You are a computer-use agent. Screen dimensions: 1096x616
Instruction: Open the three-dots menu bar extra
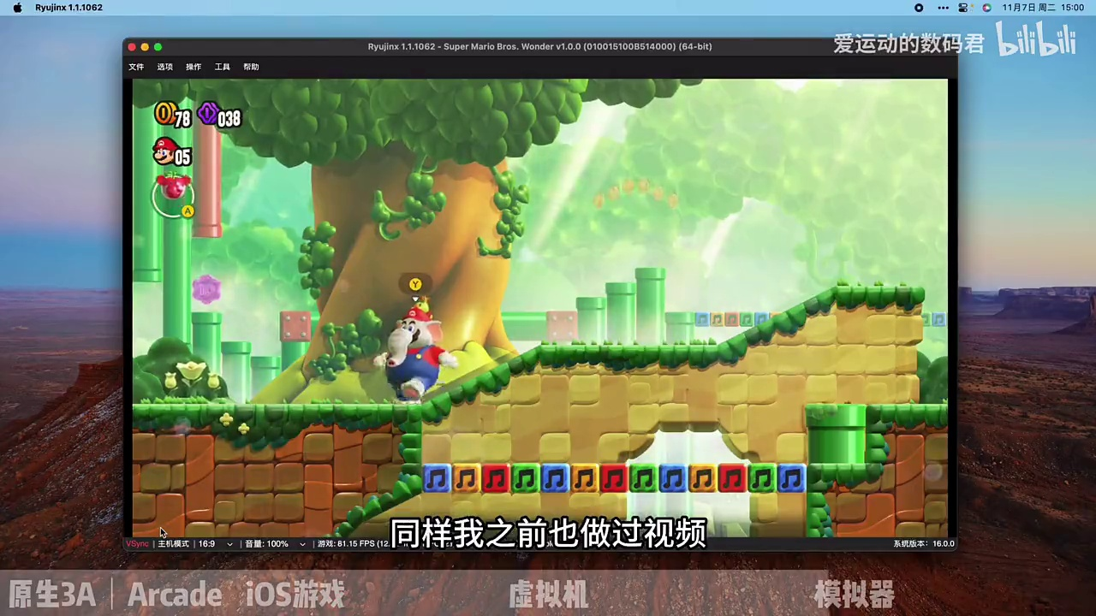click(x=943, y=8)
